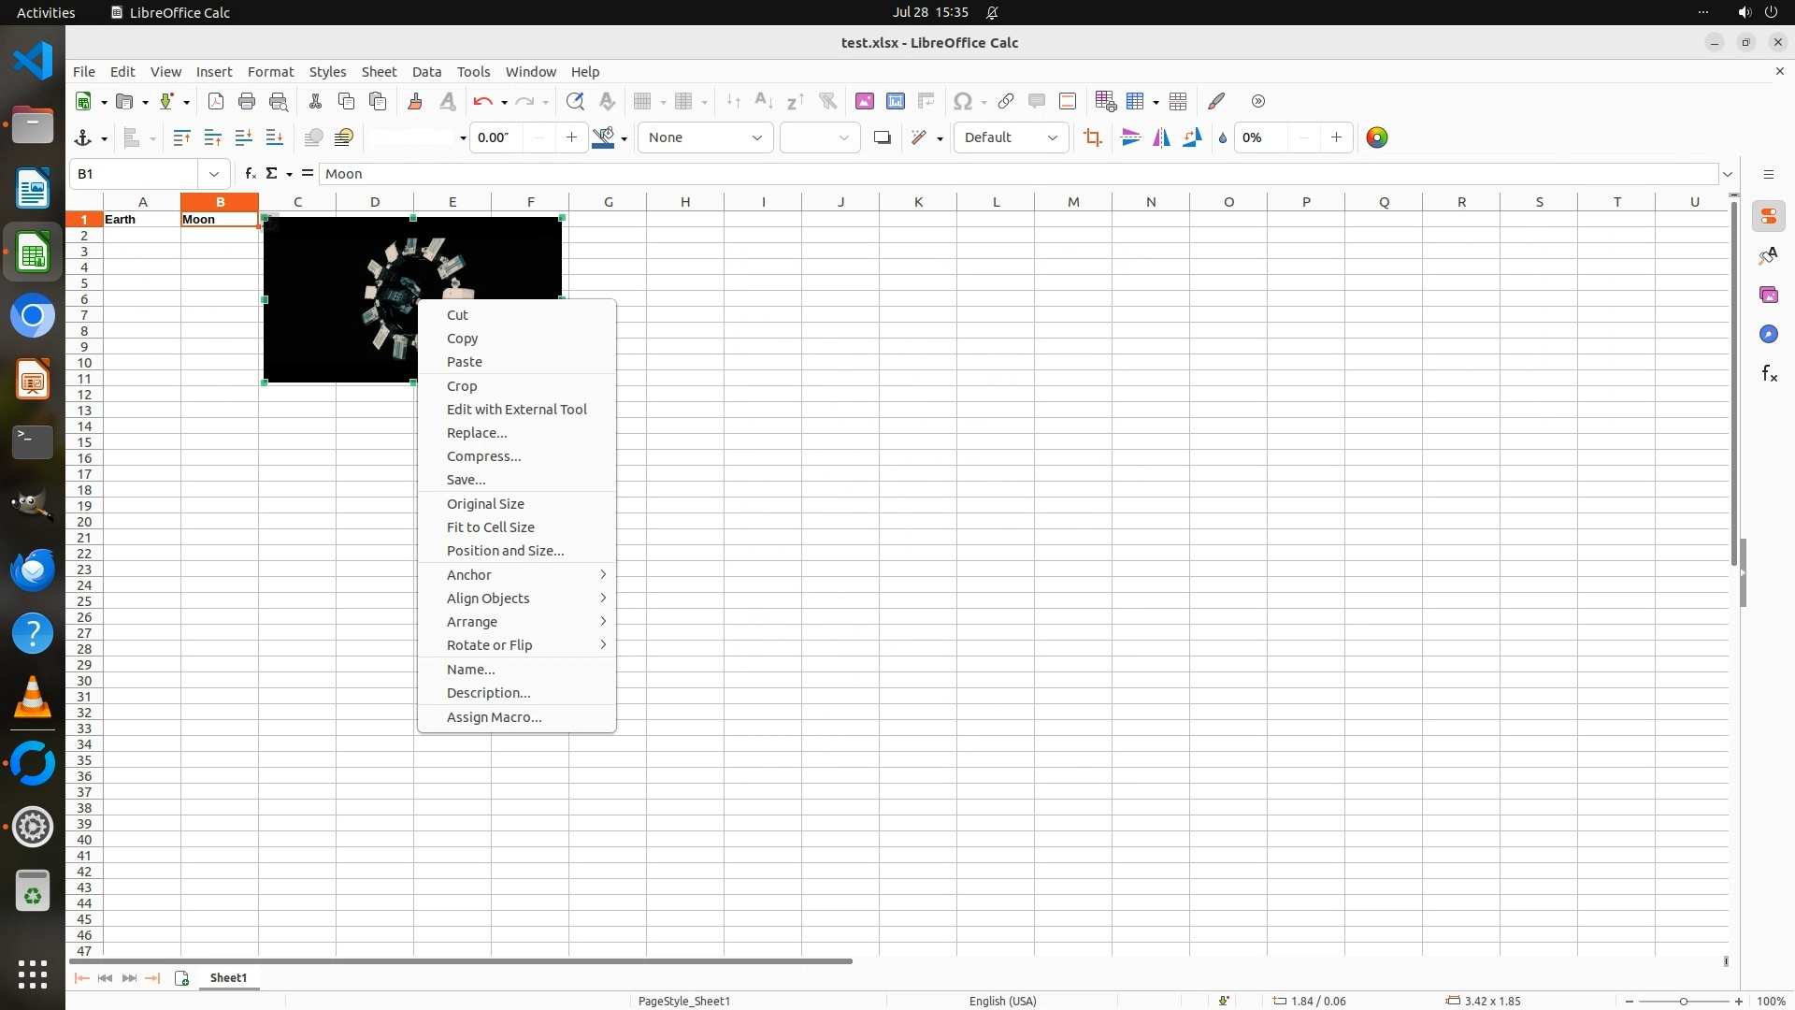This screenshot has width=1795, height=1010.
Task: Click the Clone Formatting paintbrush icon
Action: pos(415,101)
